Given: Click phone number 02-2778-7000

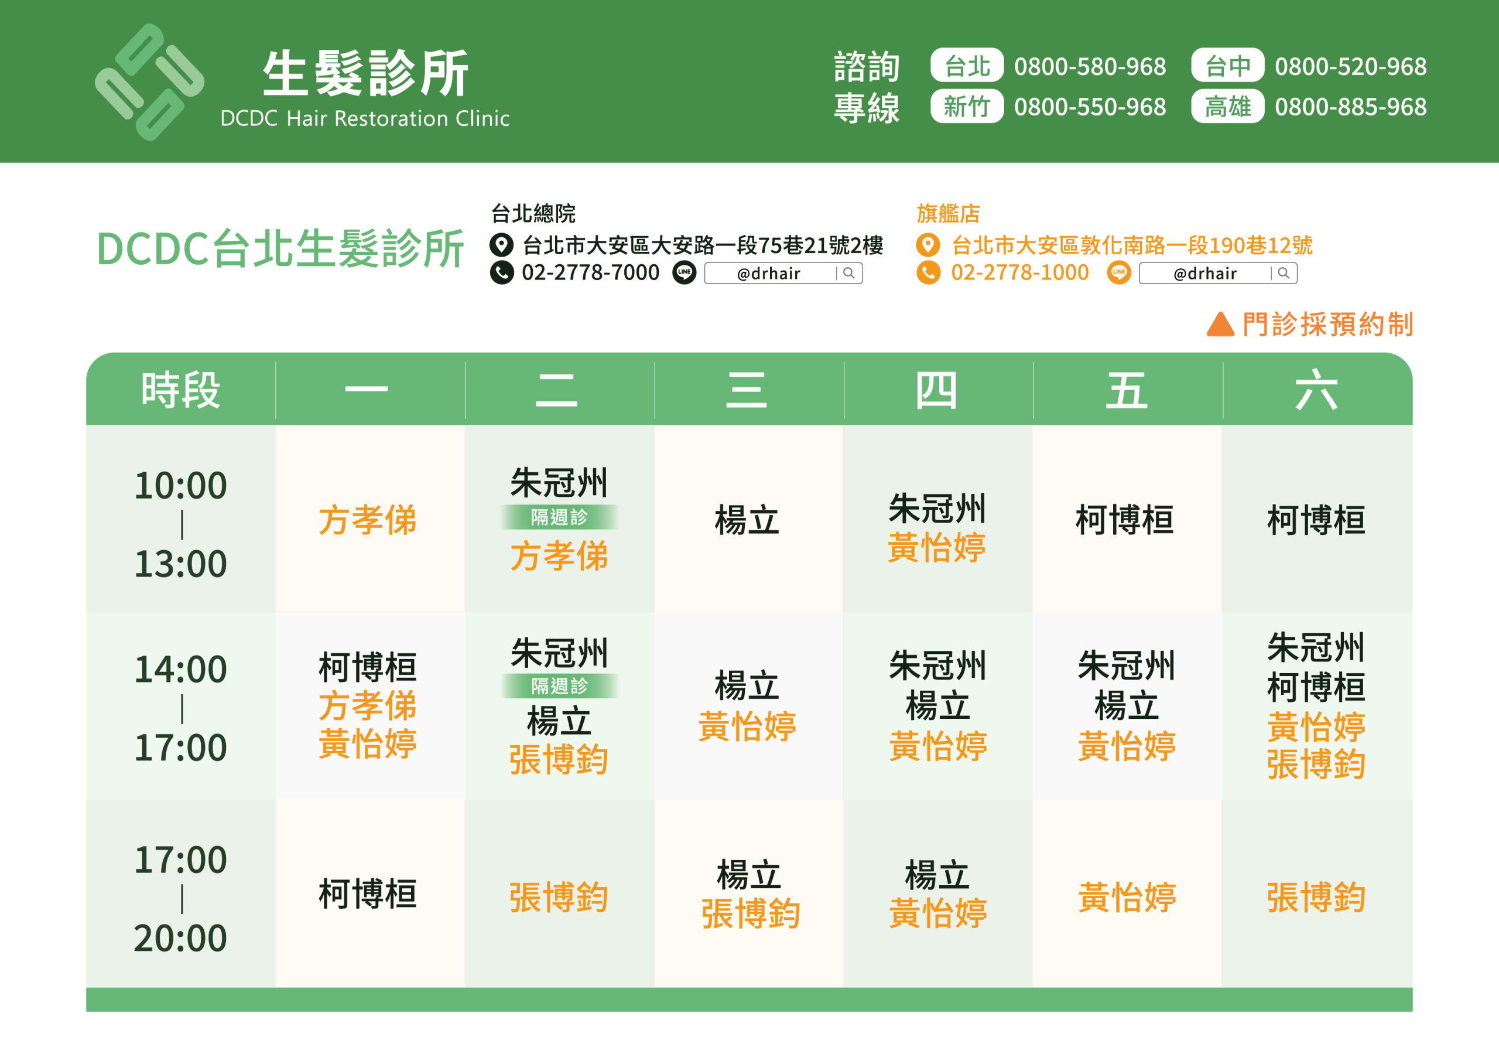Looking at the screenshot, I should [590, 272].
